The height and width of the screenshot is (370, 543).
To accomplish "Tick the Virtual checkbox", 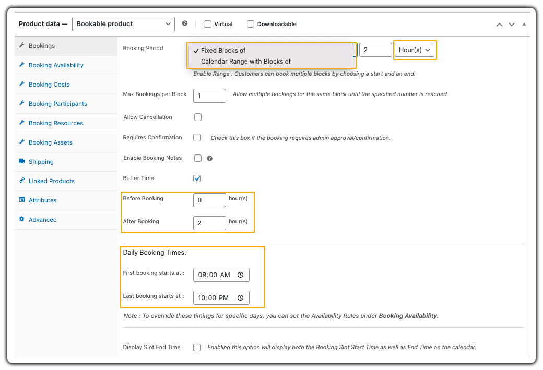I will [207, 24].
